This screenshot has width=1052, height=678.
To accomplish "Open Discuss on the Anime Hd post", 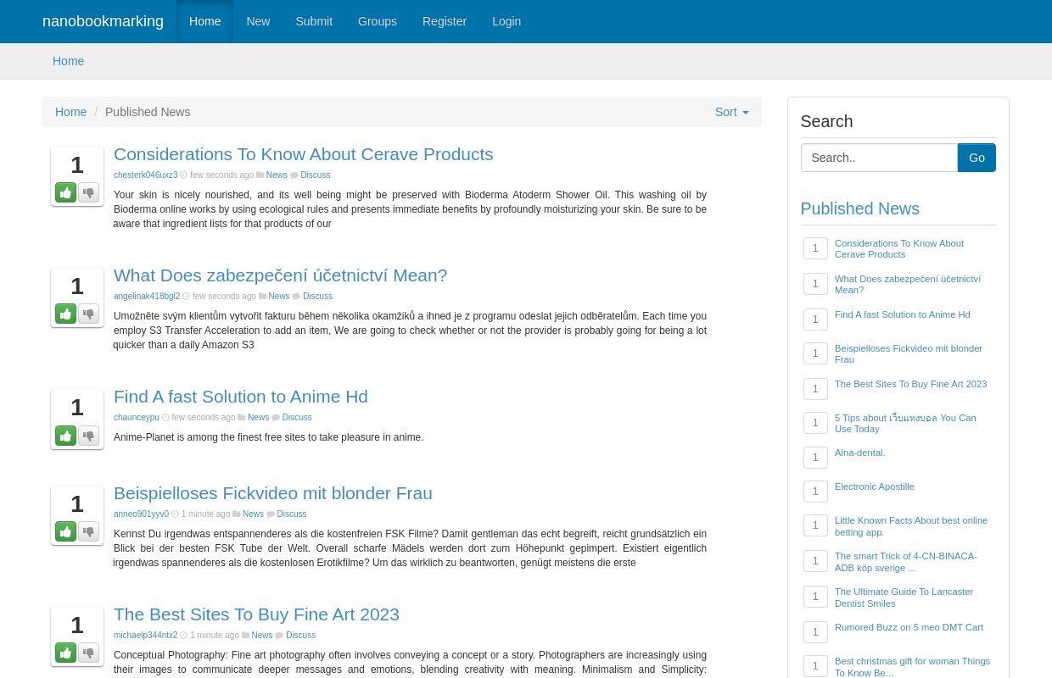I will (x=297, y=417).
